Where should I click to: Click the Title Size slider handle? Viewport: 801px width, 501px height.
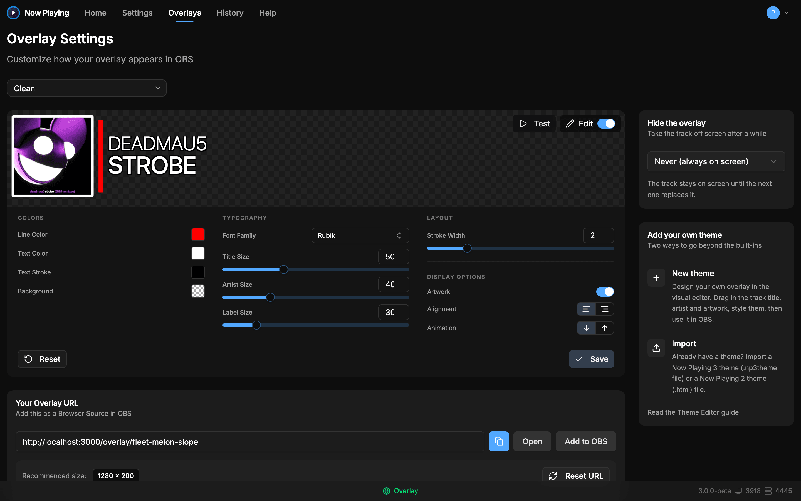click(x=283, y=269)
